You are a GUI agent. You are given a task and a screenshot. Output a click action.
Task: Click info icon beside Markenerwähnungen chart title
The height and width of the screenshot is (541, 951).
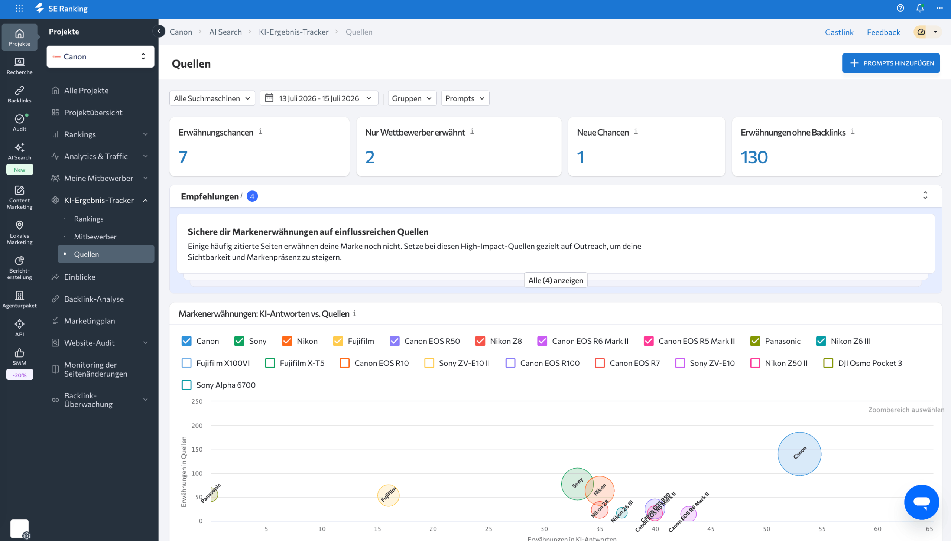coord(354,313)
